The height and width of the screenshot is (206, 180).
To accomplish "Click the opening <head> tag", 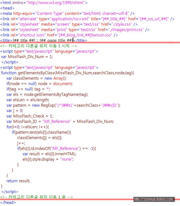I will point(7,8).
